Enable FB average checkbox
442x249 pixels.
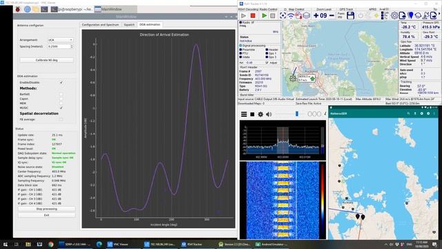pyautogui.click(x=61, y=120)
